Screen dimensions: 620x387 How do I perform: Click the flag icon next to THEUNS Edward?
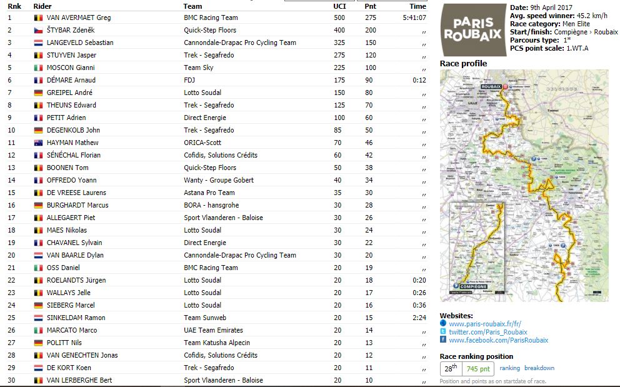point(38,105)
